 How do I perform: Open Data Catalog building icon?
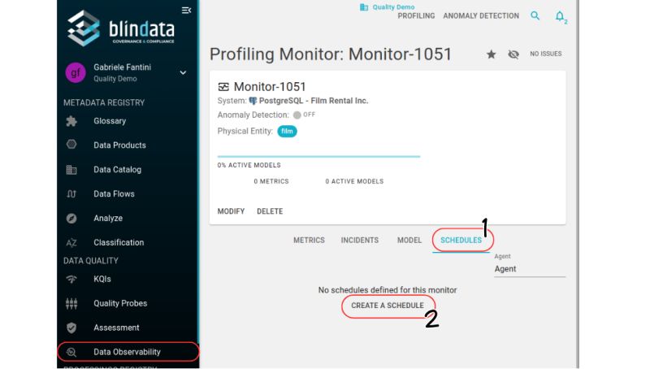tap(71, 170)
